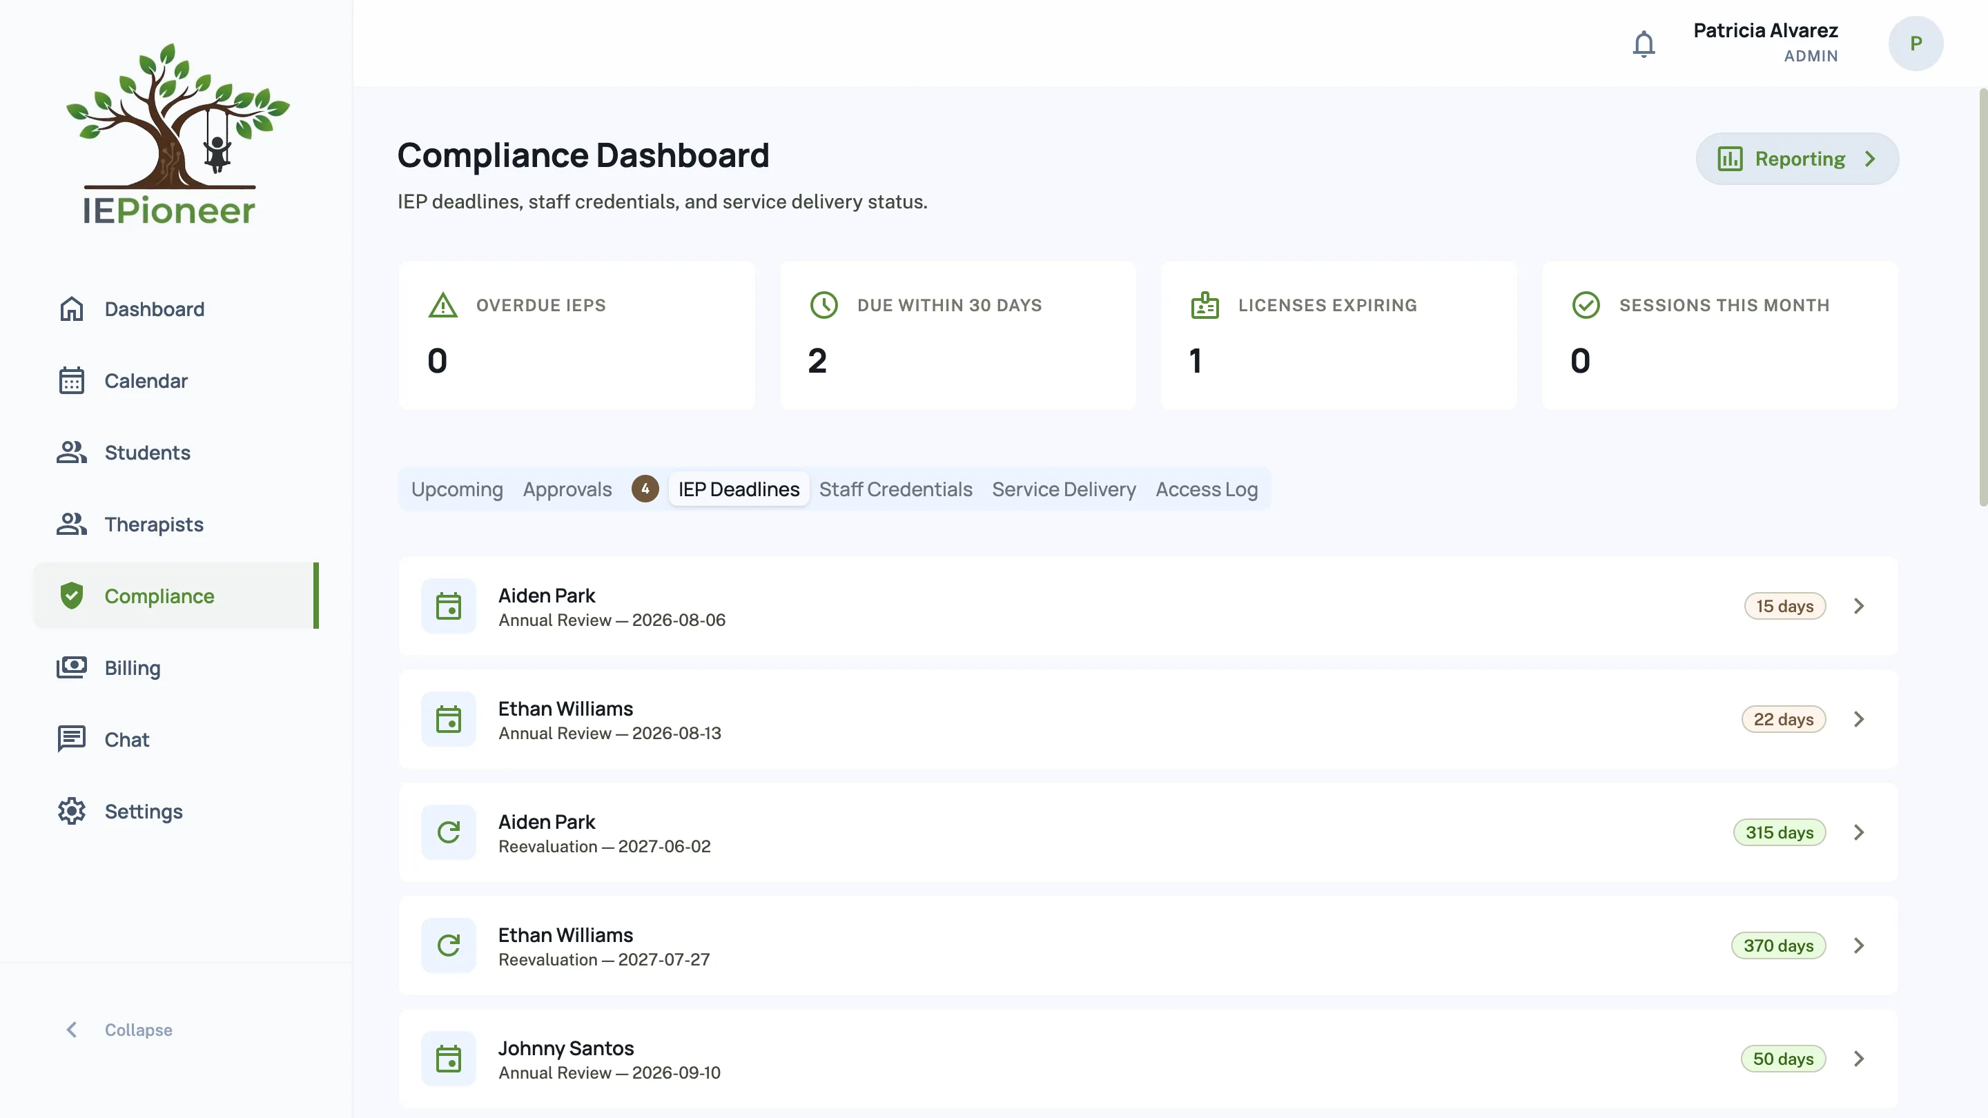The width and height of the screenshot is (1988, 1118).
Task: Click calendar icon for Johnny Santos Annual Review
Action: pyautogui.click(x=449, y=1059)
